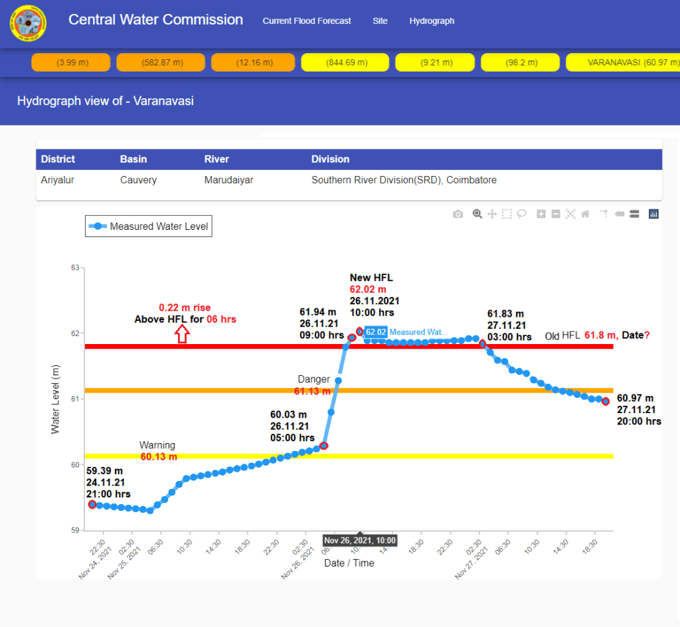Click the Autoscale icon

570,214
